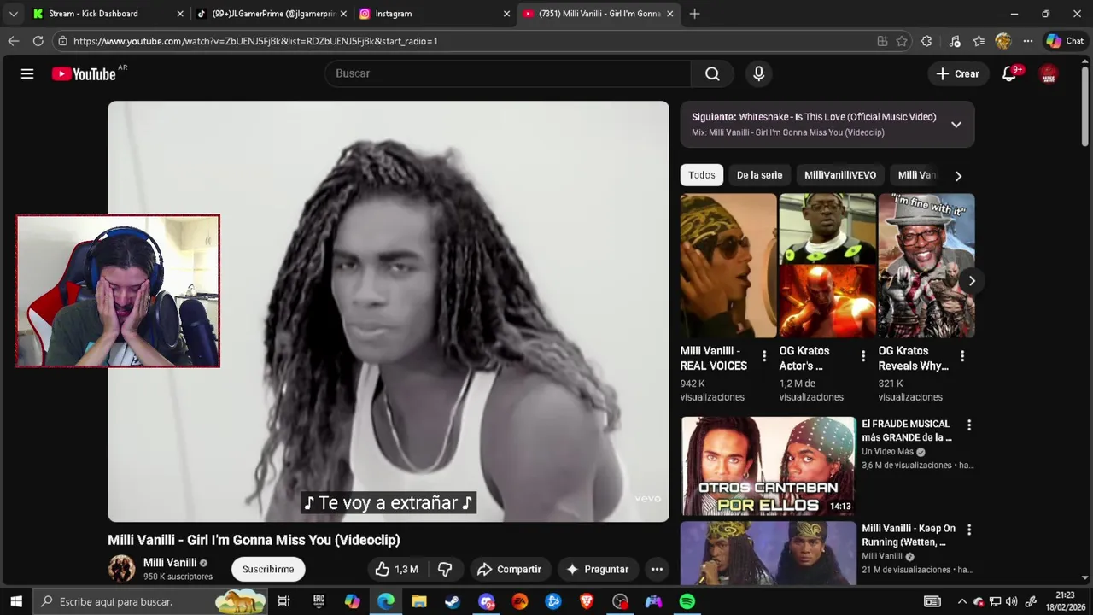Screen dimensions: 1093x615
Task: Open Steam from the taskbar
Action: [x=453, y=601]
